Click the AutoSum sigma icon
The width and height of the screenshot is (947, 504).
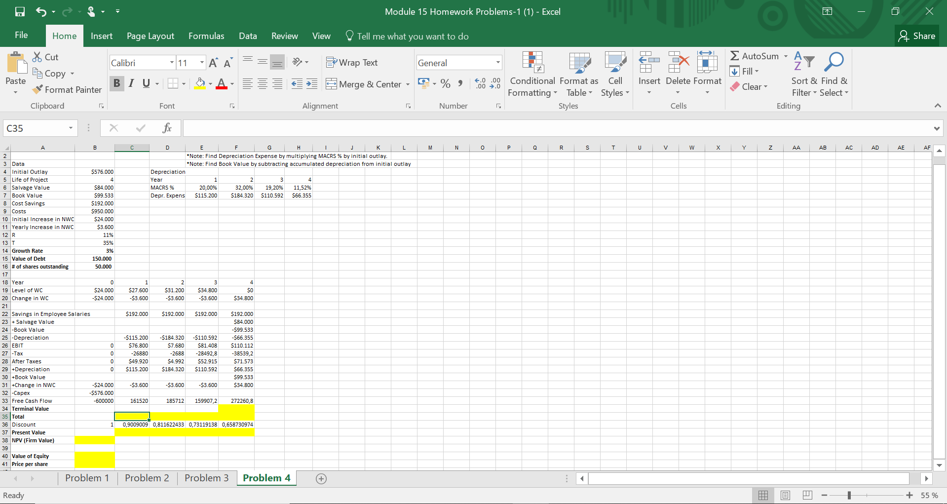(735, 56)
